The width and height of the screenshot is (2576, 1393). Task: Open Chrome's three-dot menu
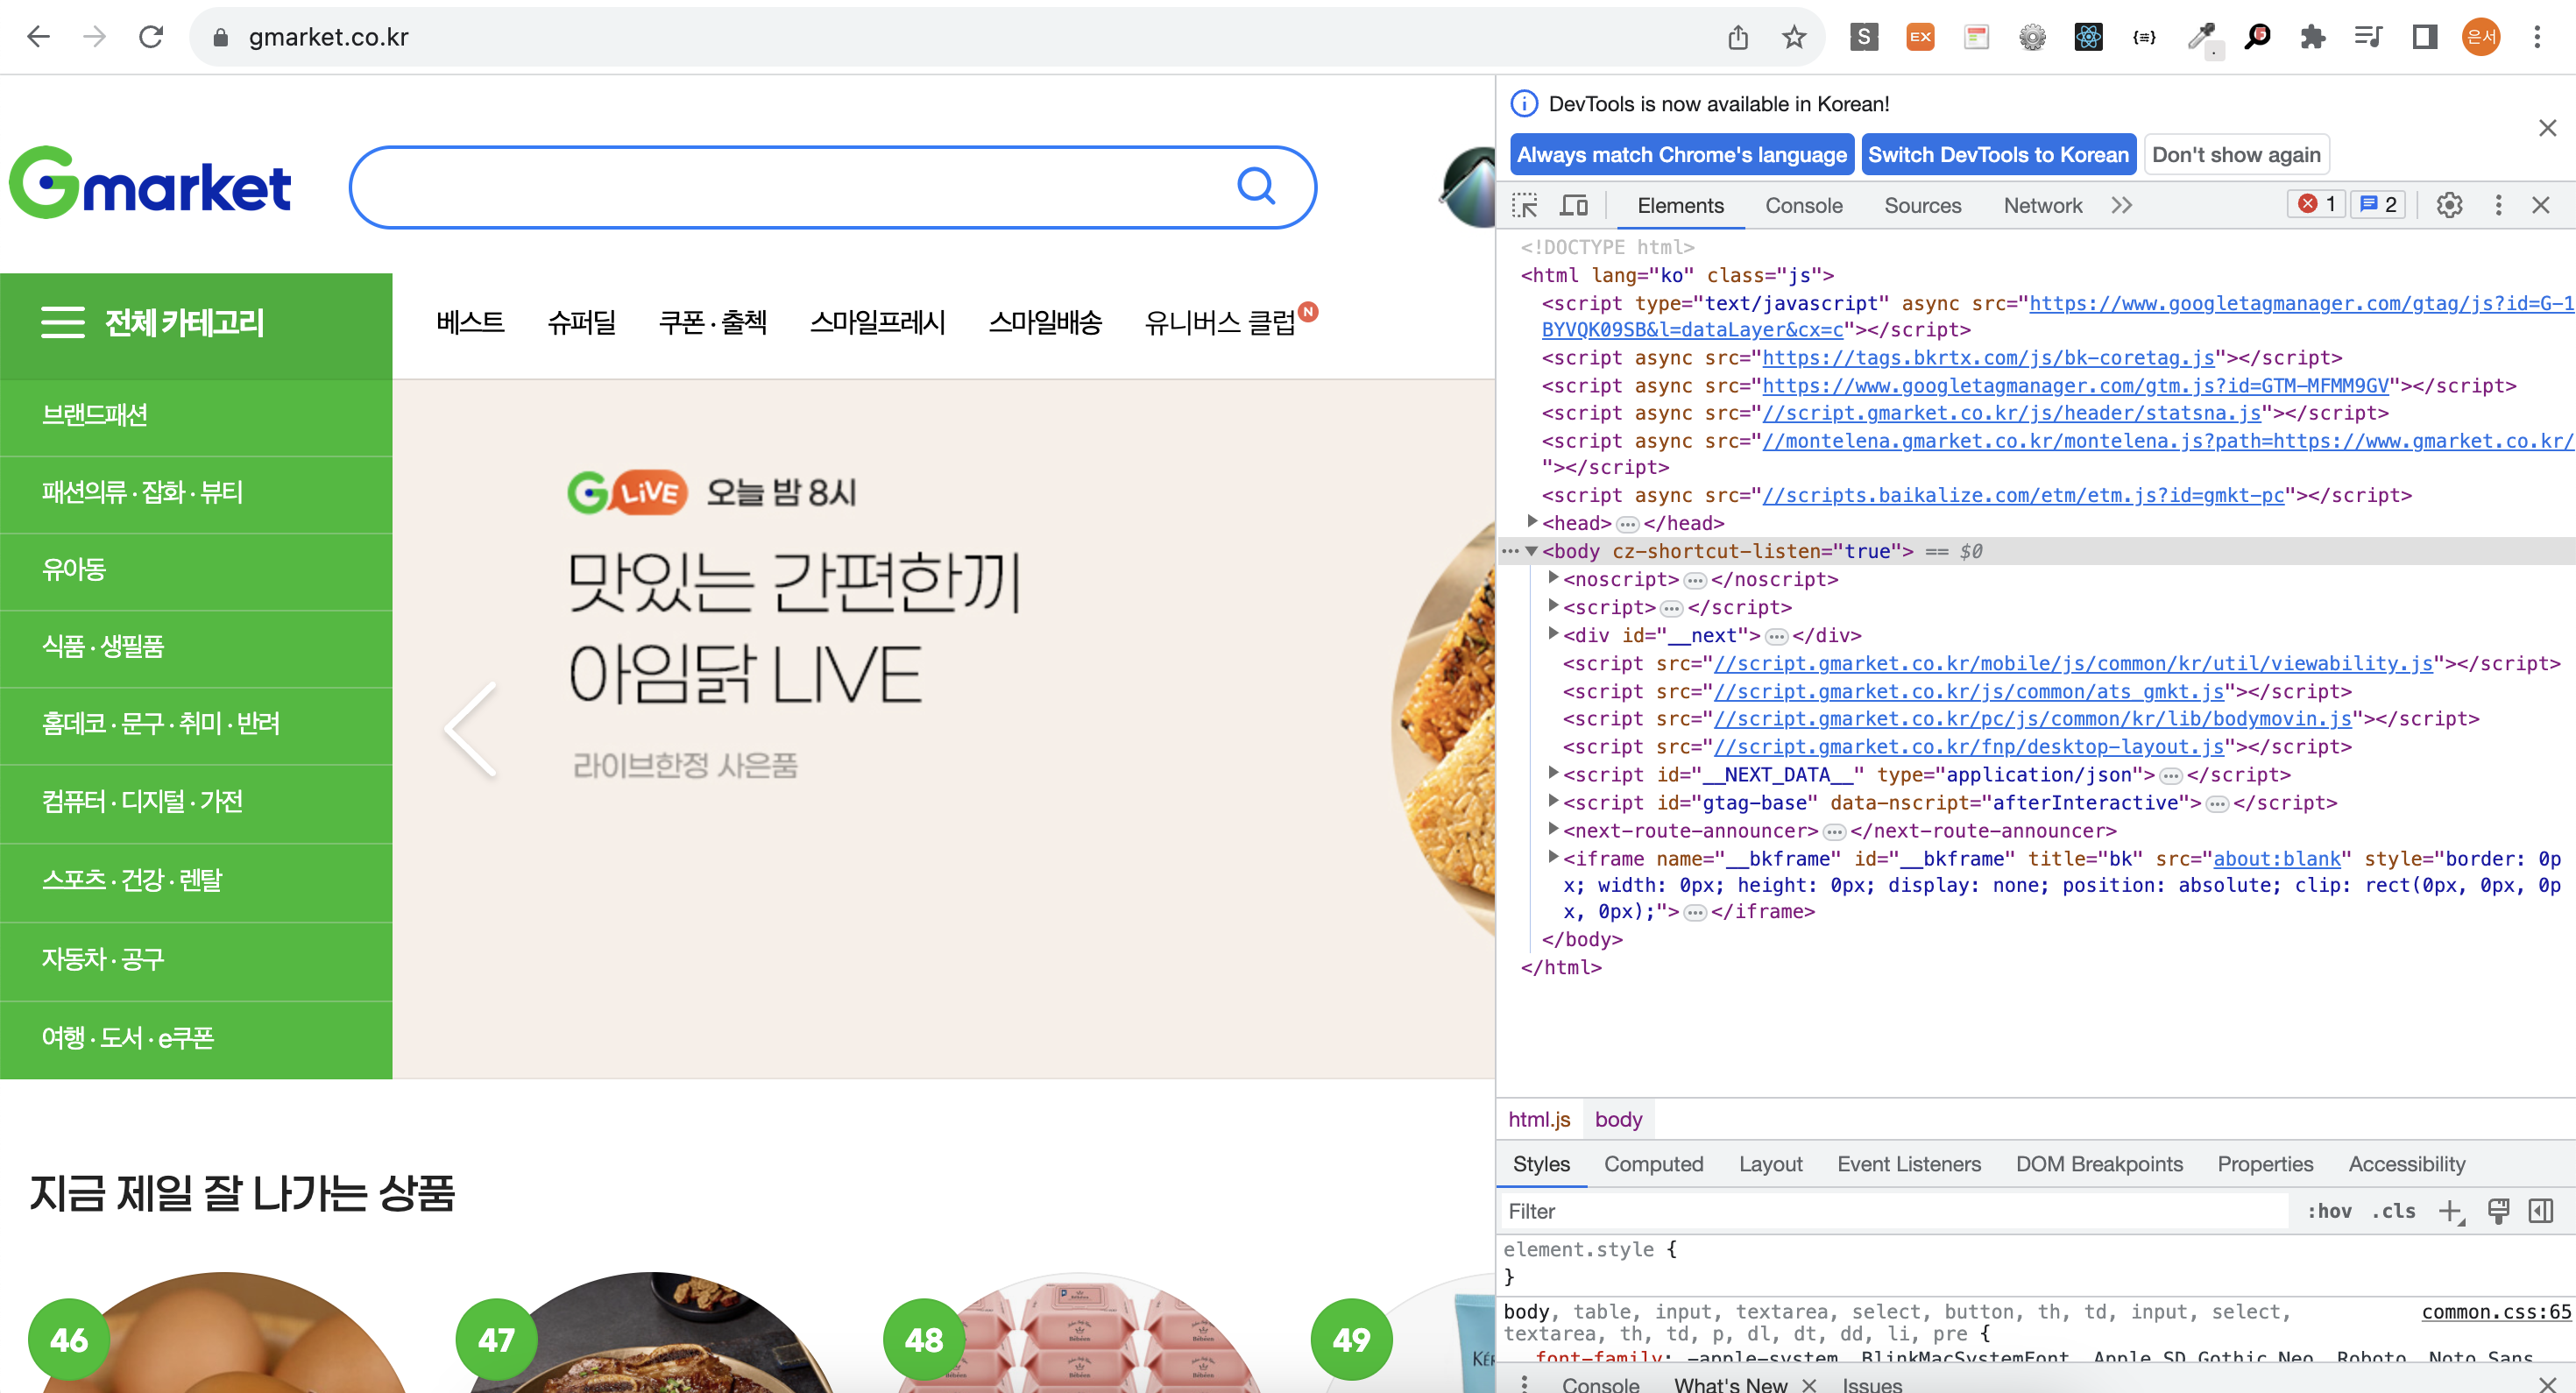pyautogui.click(x=2537, y=37)
